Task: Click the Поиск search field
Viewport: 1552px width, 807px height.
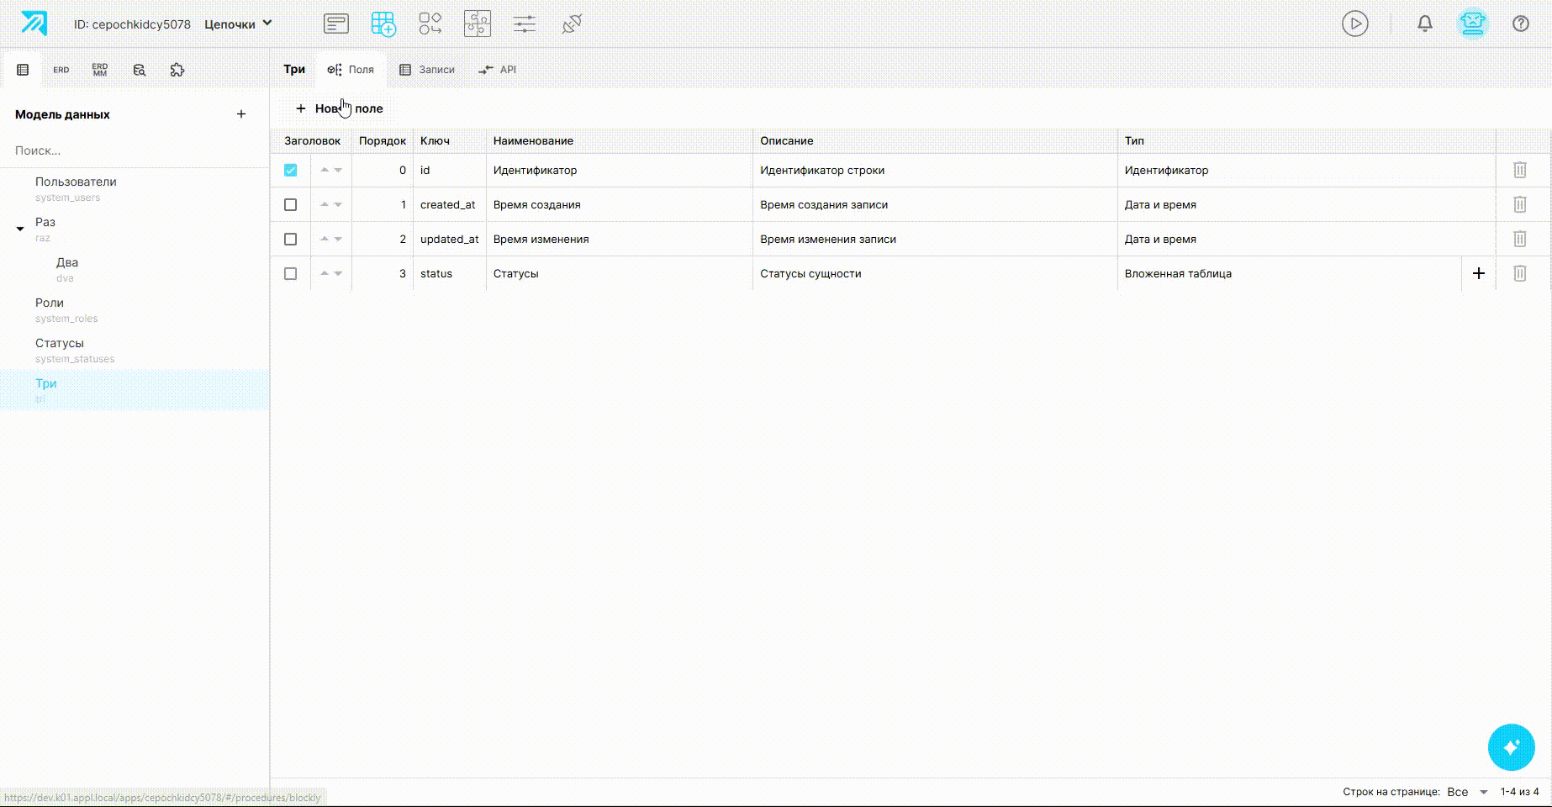Action: (135, 150)
